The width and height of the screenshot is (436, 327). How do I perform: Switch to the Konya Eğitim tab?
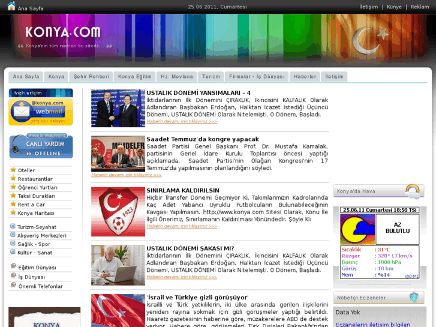tap(135, 77)
